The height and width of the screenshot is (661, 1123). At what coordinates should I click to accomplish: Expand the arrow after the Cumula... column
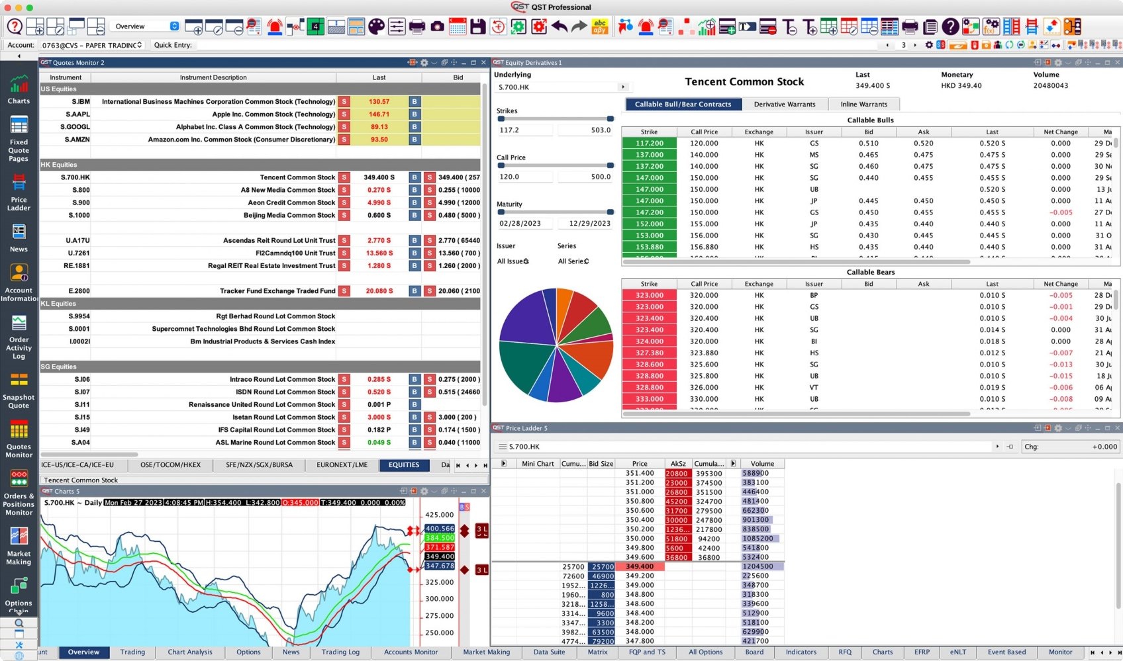[733, 463]
